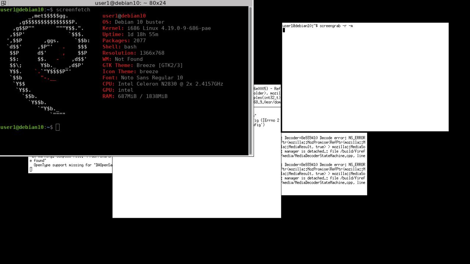
Task: Select the 'Packages: 2077' line
Action: coord(124,41)
